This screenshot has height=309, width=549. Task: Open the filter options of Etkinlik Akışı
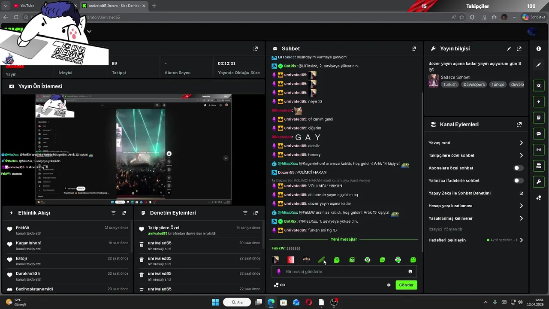pyautogui.click(x=113, y=213)
